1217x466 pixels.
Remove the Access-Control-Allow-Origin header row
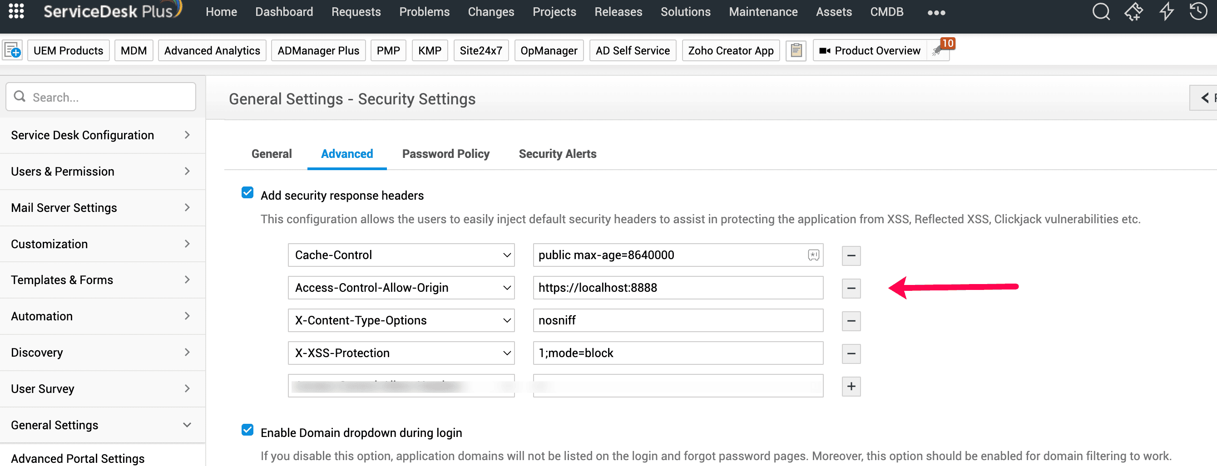point(851,288)
